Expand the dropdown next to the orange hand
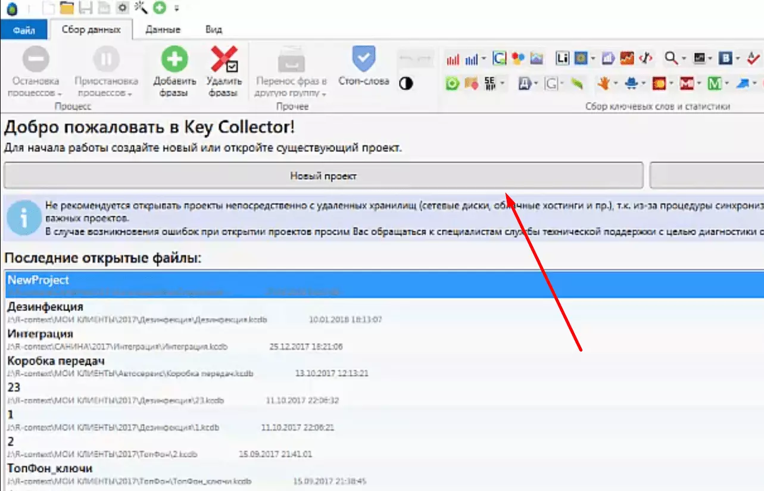 pos(616,84)
